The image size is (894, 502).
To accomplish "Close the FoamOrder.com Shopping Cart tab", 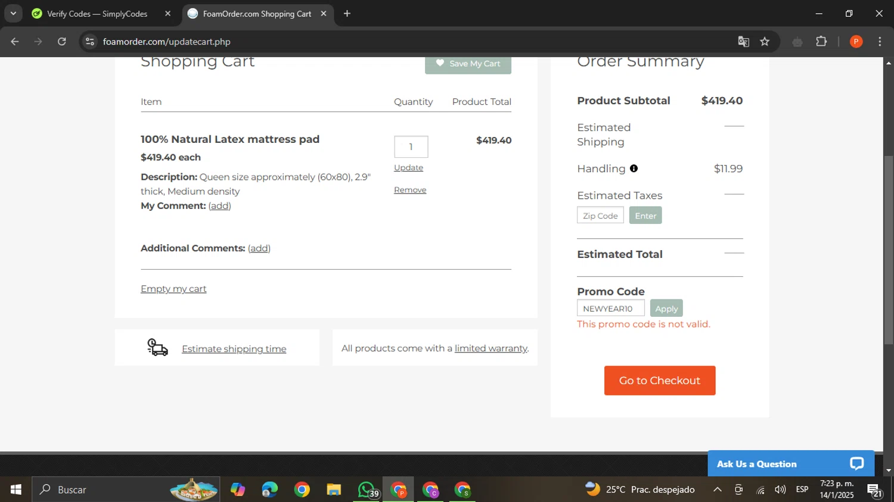I will pos(324,13).
